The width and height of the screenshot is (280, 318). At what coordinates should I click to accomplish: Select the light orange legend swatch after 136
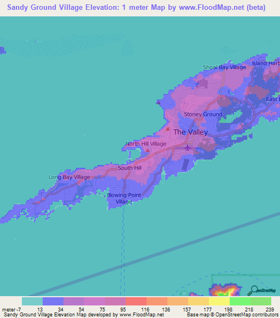click(x=178, y=302)
